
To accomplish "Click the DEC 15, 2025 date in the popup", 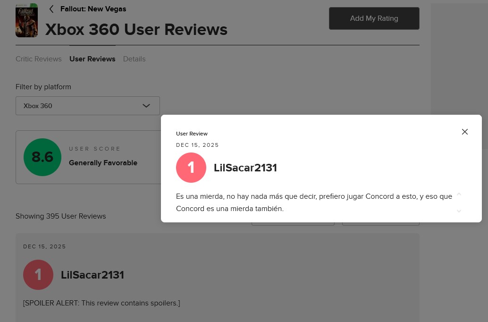I will tap(197, 145).
